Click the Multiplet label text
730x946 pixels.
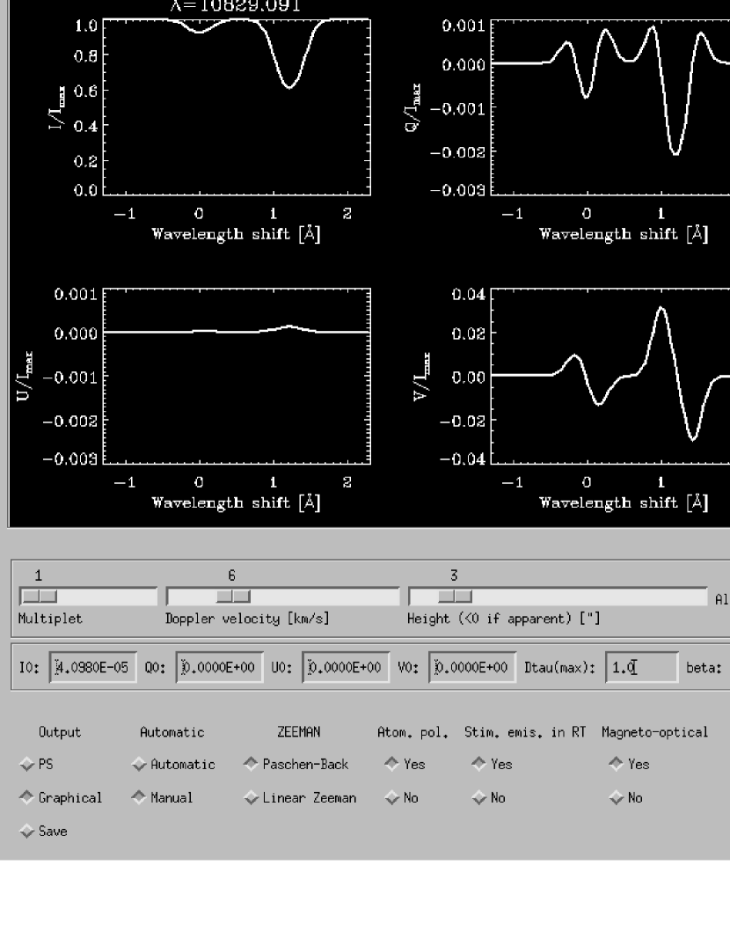[x=50, y=619]
